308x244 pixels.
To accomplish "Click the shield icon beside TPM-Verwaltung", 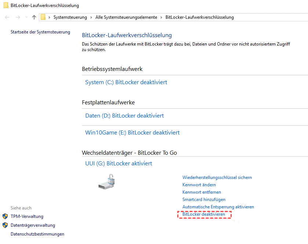I will coord(5,216).
